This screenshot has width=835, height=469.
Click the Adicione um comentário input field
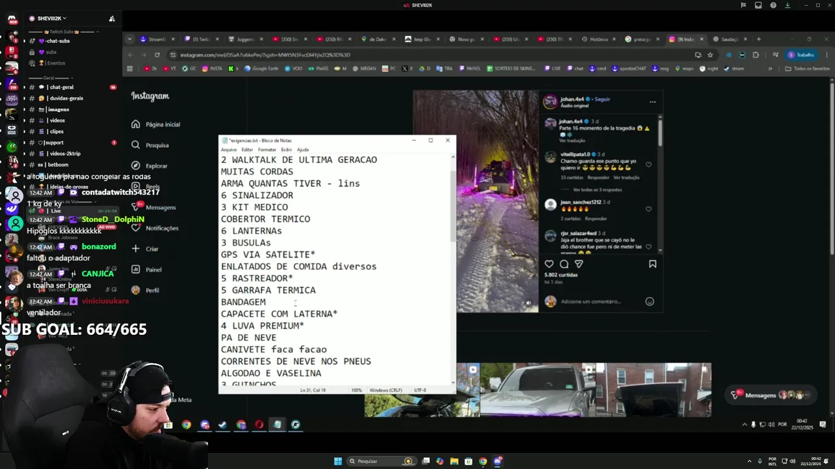[x=591, y=302]
